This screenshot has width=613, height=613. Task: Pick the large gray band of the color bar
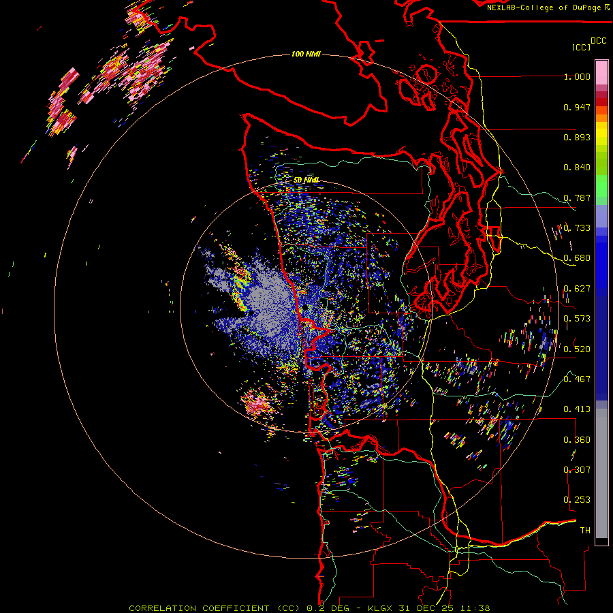tap(601, 473)
